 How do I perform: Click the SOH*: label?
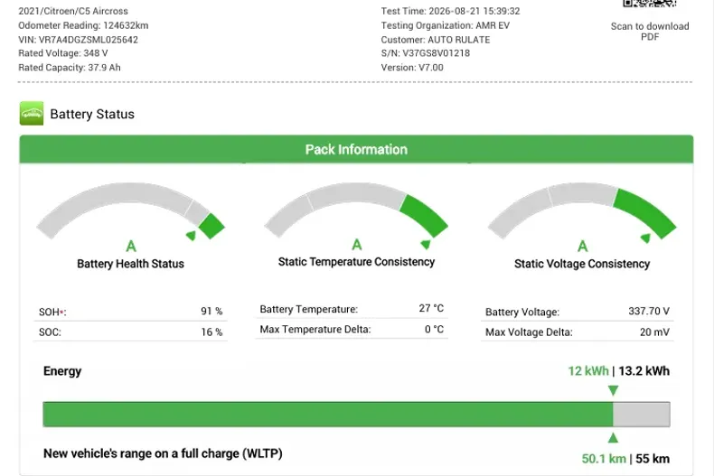click(x=52, y=313)
